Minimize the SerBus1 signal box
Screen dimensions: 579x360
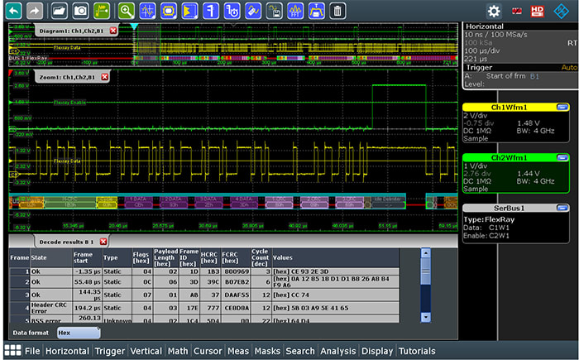(x=562, y=208)
